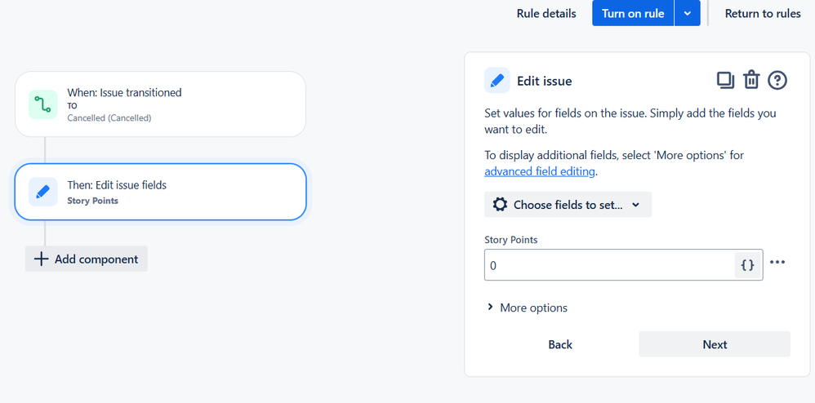
Task: Click the pencil icon on Edit issue fields step
Action: [x=43, y=193]
